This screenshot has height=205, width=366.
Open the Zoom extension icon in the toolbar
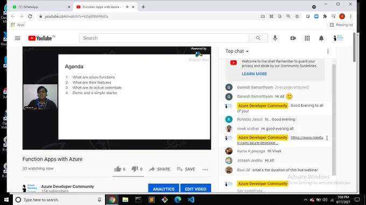click(316, 16)
